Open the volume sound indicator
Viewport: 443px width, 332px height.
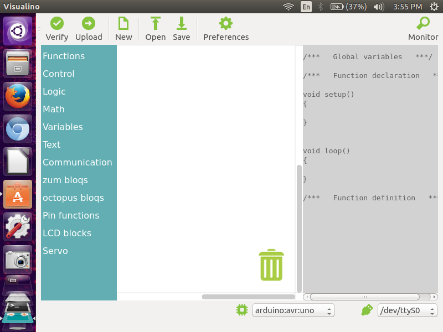click(379, 7)
